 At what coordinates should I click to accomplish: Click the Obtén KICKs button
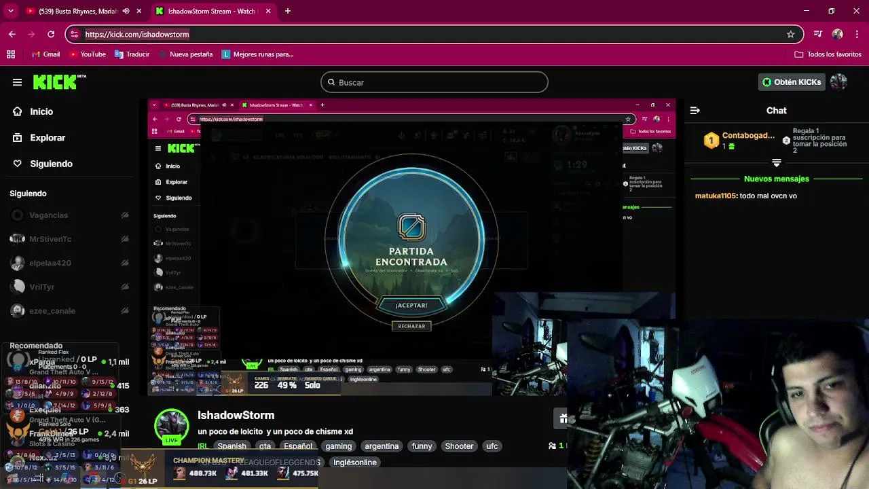[x=791, y=82]
